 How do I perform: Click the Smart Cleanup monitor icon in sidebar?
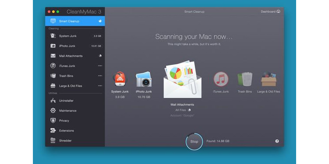53,21
